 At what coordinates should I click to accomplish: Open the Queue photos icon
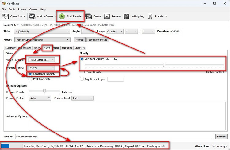[x=88, y=17]
